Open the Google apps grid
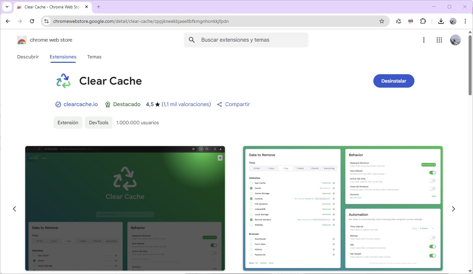Screen dimensions: 473x274 coord(439,40)
